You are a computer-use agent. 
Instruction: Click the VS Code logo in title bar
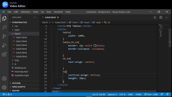(x=3, y=12)
